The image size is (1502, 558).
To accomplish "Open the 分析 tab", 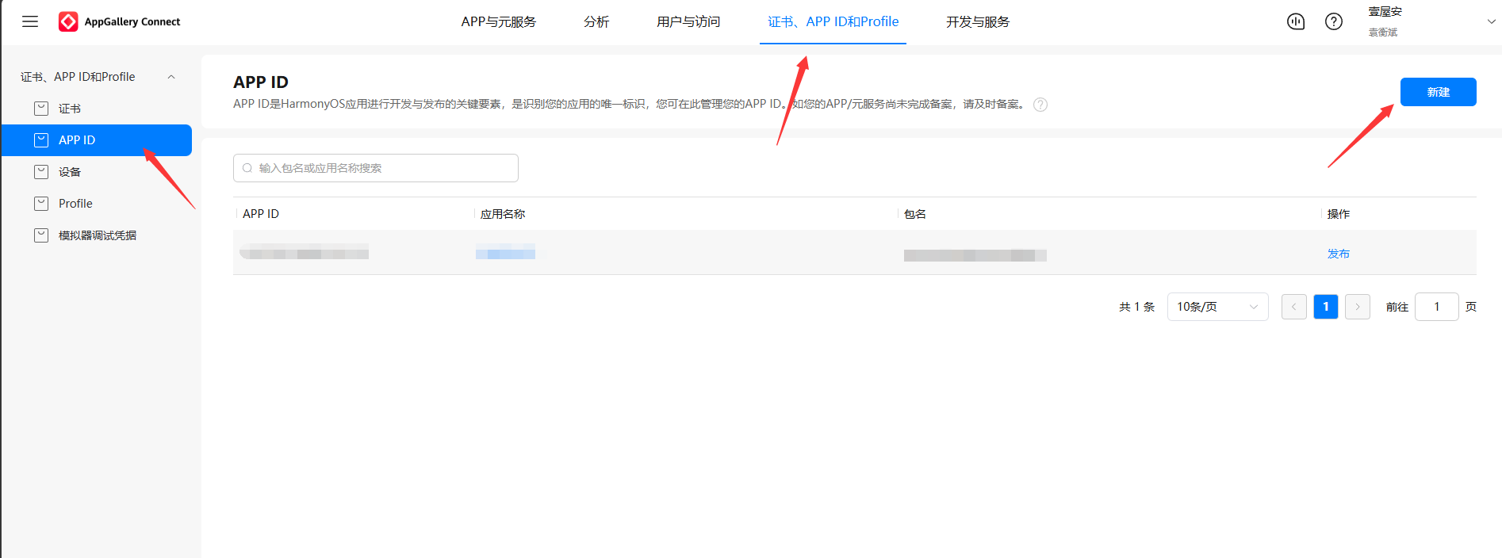I will [596, 22].
